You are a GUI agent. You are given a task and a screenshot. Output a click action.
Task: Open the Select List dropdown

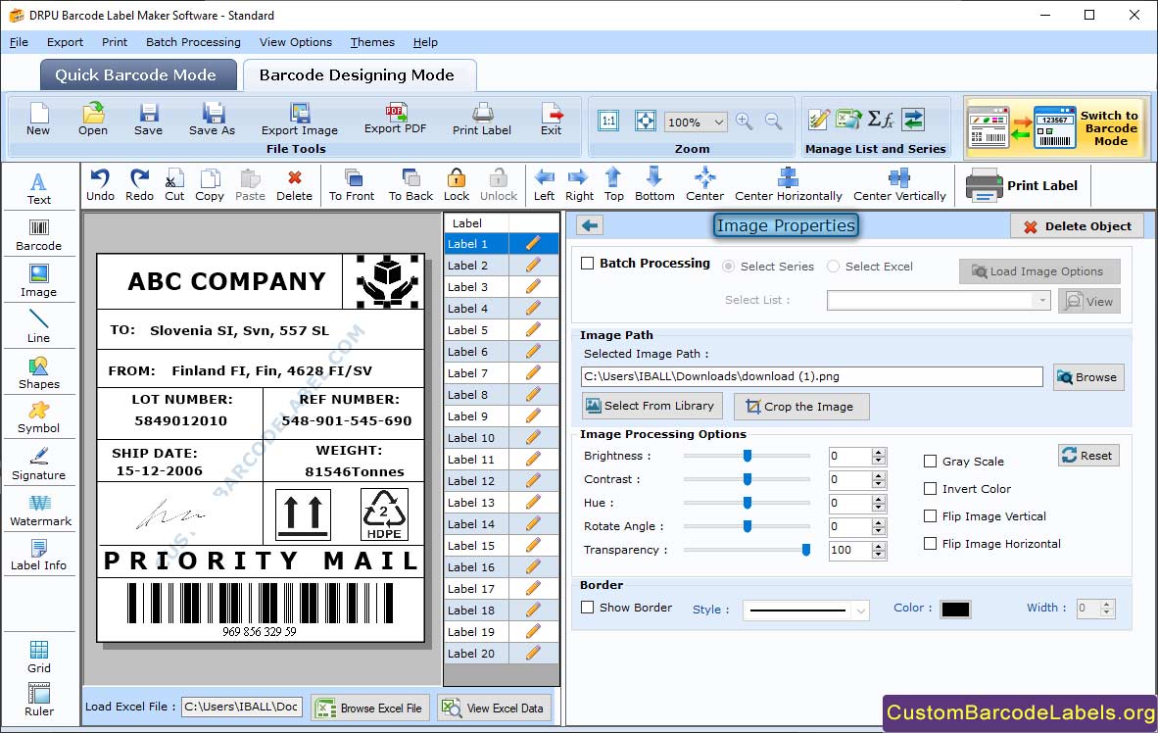(x=1040, y=301)
